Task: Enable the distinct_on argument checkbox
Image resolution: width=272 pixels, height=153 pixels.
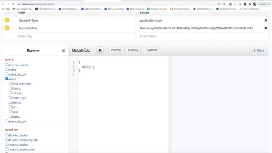Action: pyautogui.click(x=10, y=83)
